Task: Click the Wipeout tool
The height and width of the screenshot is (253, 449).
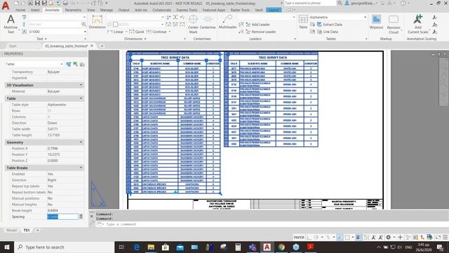Action: [376, 22]
